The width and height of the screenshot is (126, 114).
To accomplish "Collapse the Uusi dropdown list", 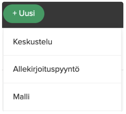I will pyautogui.click(x=24, y=14).
